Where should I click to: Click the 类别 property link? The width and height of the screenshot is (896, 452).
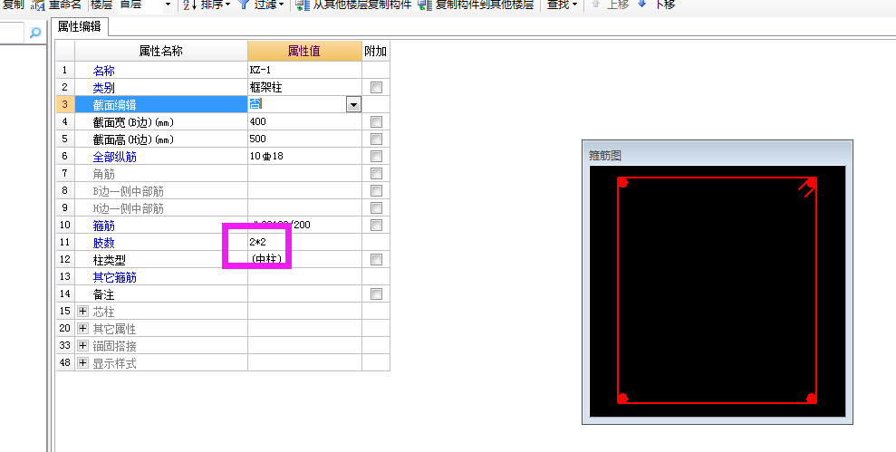point(104,88)
